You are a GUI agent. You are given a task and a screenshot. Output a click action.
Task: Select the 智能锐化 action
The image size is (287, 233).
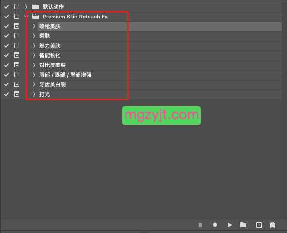[x=50, y=55]
